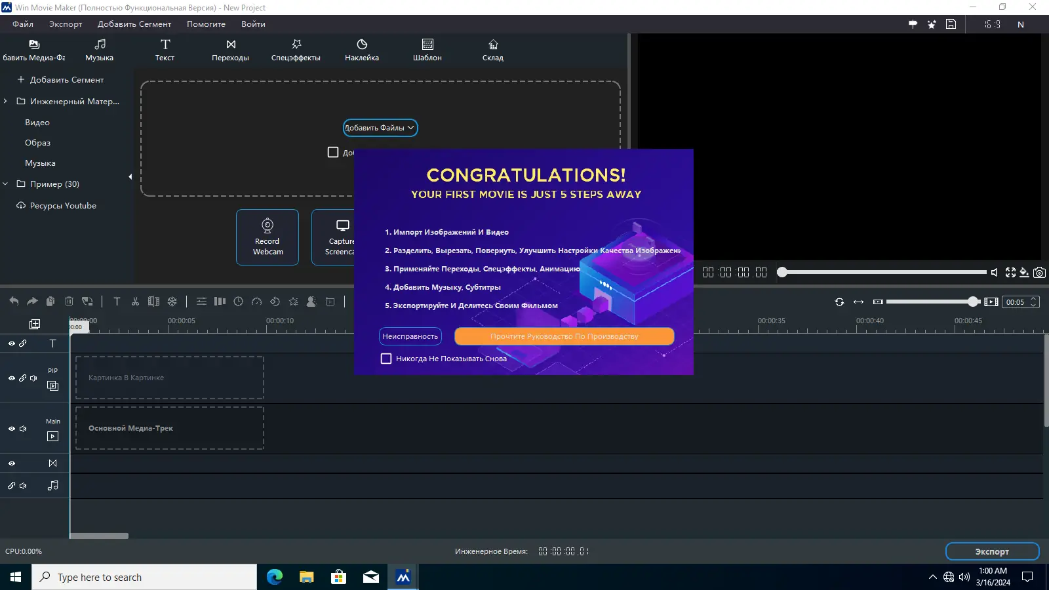Open the Помогите menu

[206, 24]
